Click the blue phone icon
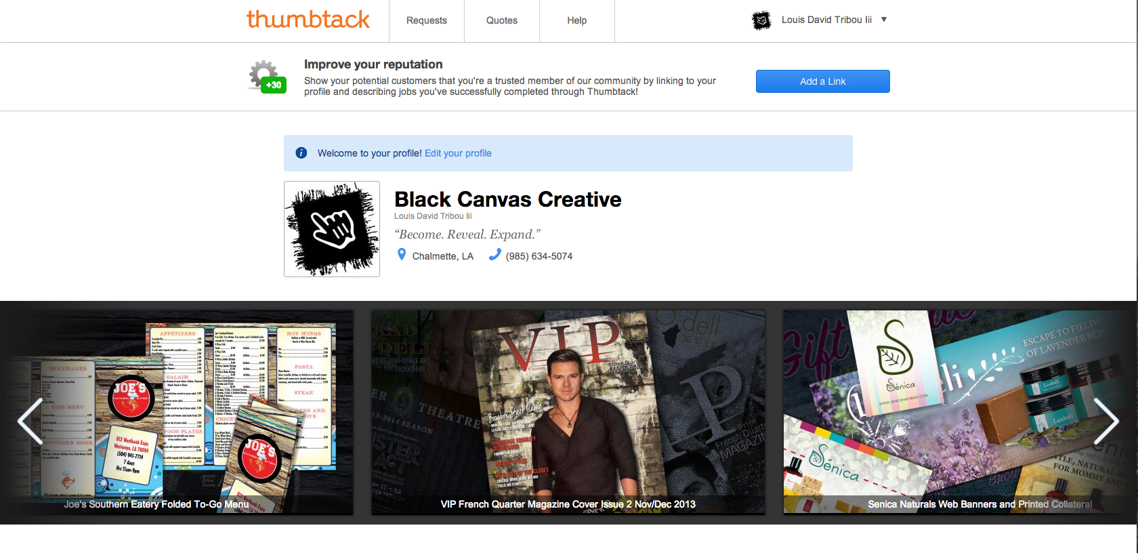Screen dimensions: 1138x553 (495, 254)
